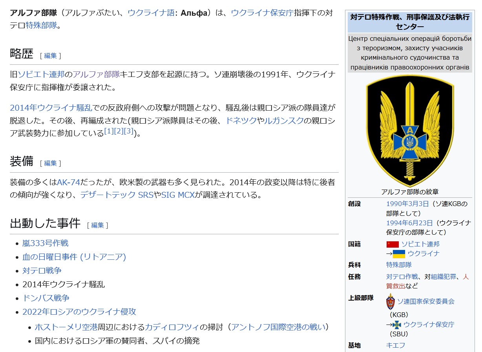Edit the 略歴 section
The image size is (482, 352).
tap(50, 56)
